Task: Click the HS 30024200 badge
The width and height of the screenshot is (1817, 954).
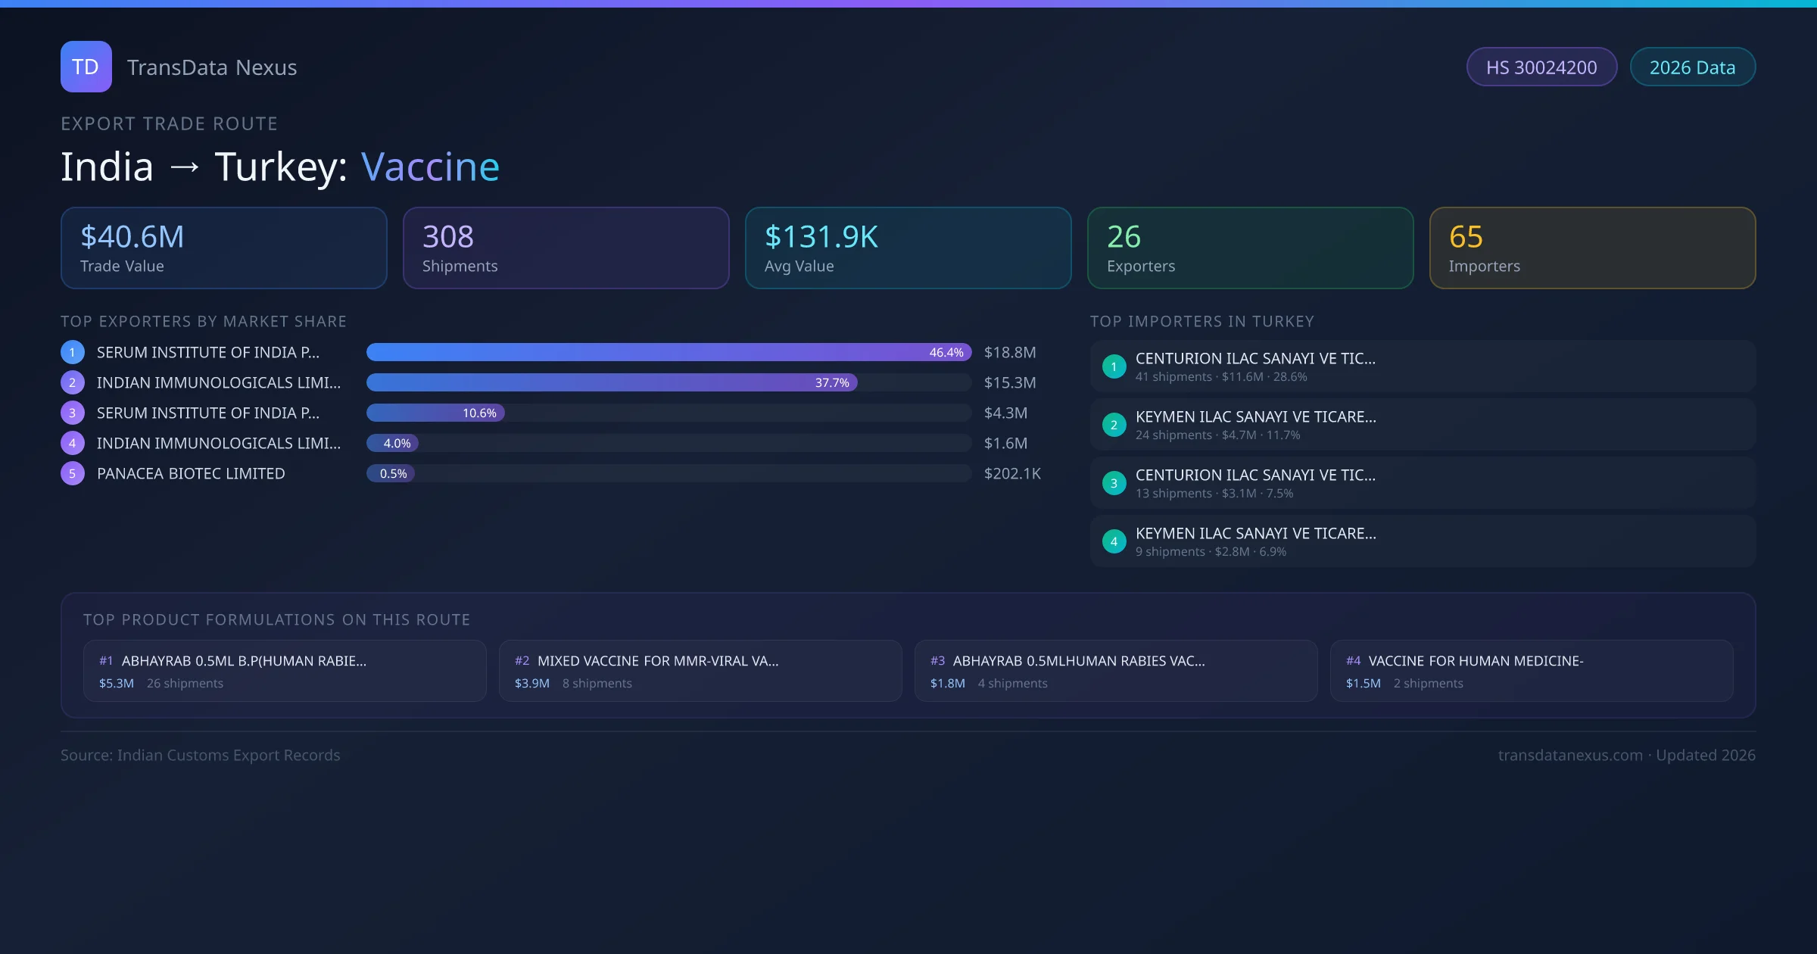Action: pyautogui.click(x=1541, y=67)
